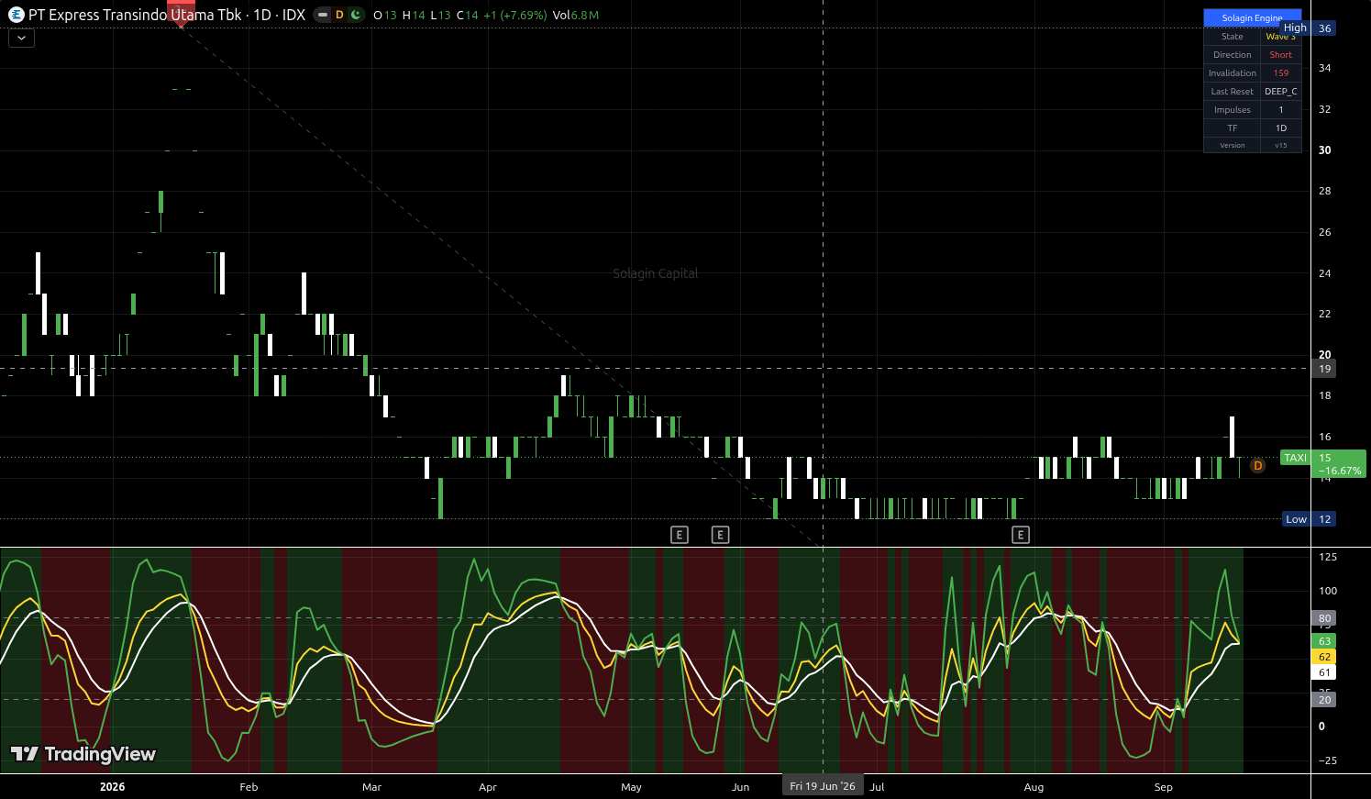
Task: Click the green moon market-closed icon
Action: tap(356, 15)
